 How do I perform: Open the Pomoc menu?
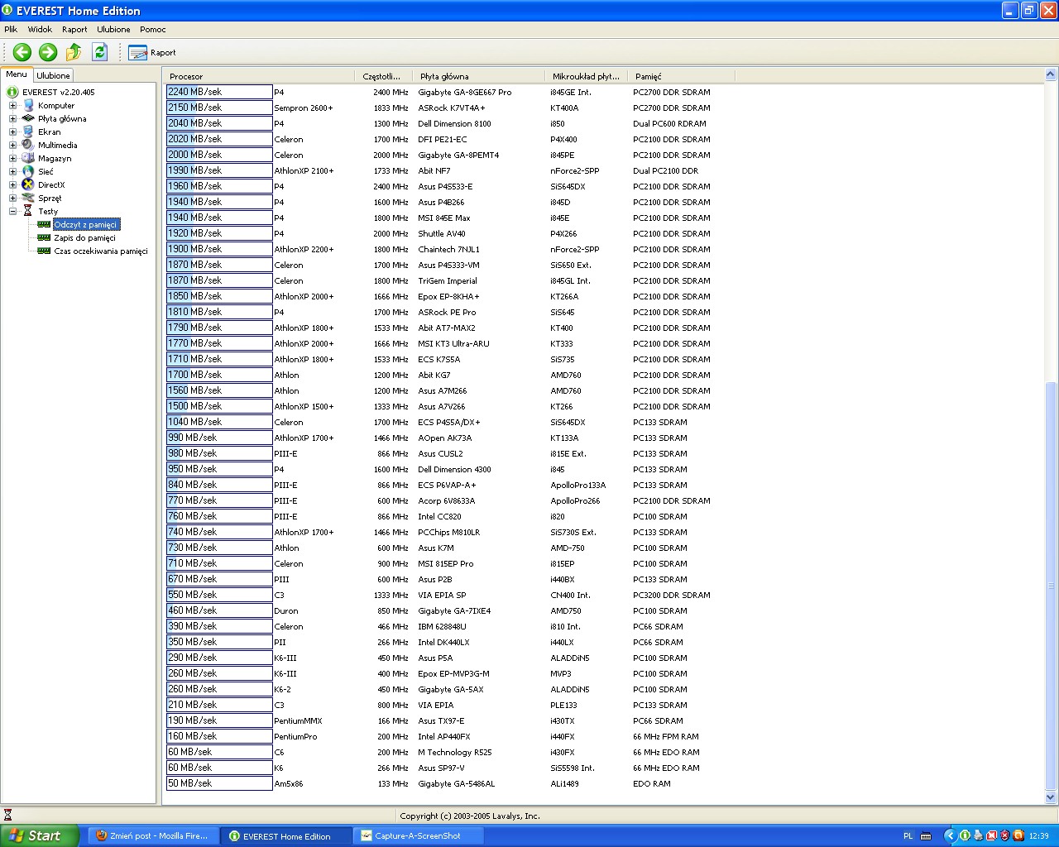[x=153, y=29]
